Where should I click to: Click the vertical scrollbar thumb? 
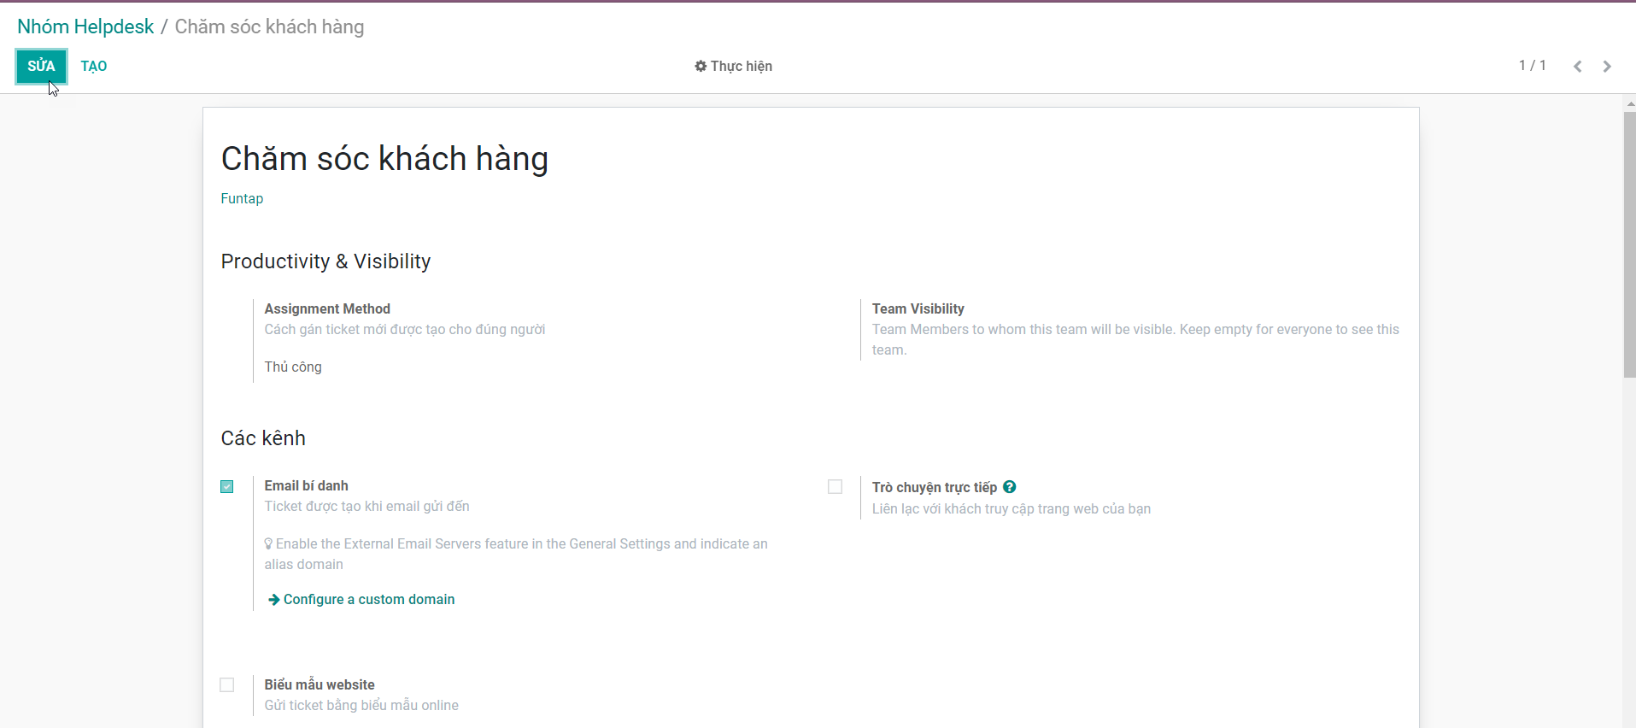(x=1629, y=244)
